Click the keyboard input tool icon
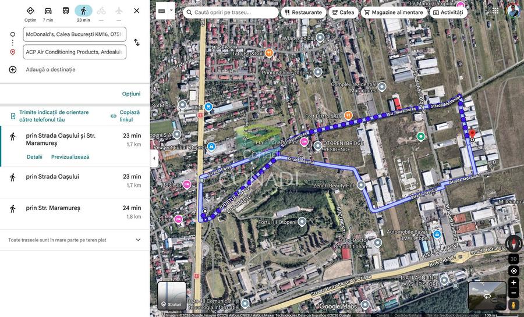This screenshot has width=524, height=317. pyautogui.click(x=162, y=11)
